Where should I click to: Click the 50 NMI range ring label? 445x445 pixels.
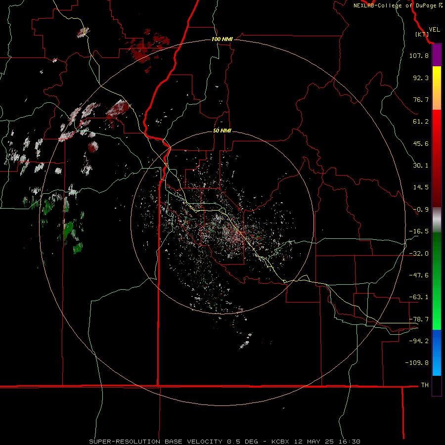point(222,131)
